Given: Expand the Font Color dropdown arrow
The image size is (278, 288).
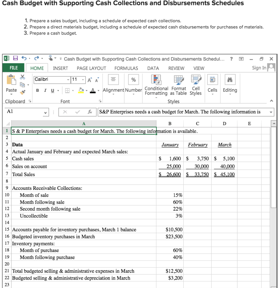Looking at the screenshot, I should point(98,90).
